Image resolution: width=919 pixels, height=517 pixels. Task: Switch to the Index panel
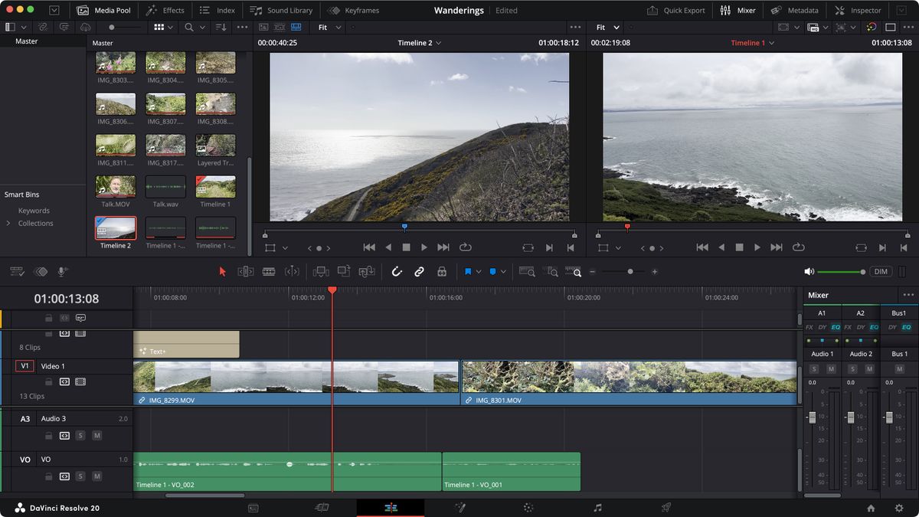click(217, 10)
